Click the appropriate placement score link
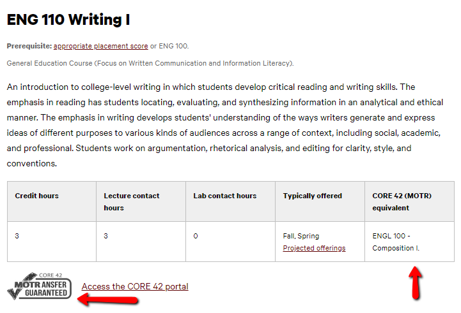Viewport: 461px width, 313px height. point(100,46)
